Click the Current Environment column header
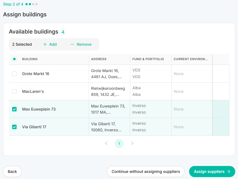238x179 pixels. click(x=191, y=59)
